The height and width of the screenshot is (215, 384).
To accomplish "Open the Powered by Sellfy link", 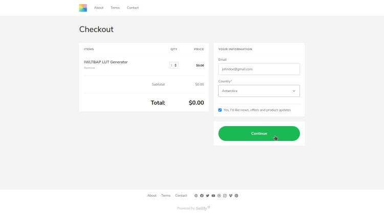I will 194,208.
